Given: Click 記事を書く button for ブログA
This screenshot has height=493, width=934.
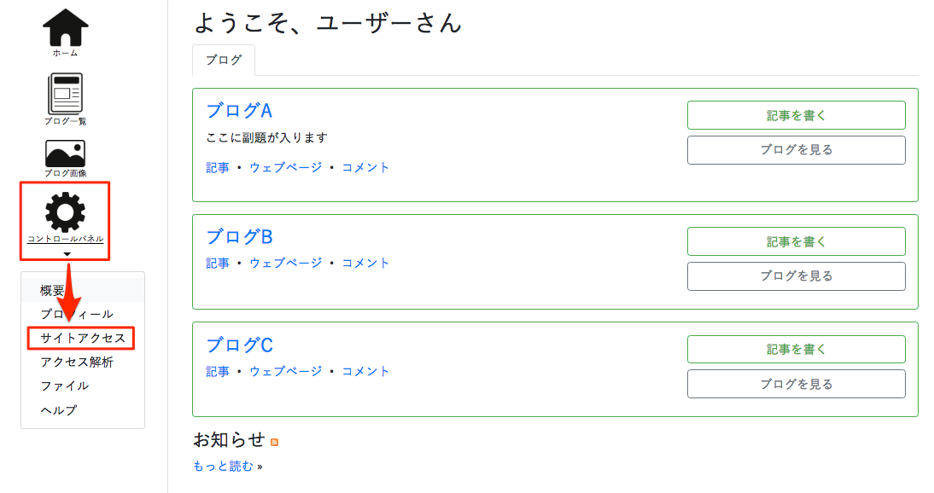Looking at the screenshot, I should (797, 115).
